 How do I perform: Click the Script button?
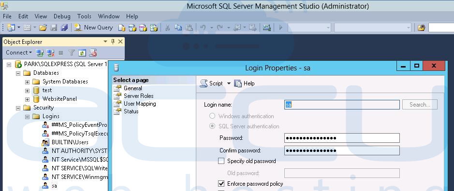[212, 83]
